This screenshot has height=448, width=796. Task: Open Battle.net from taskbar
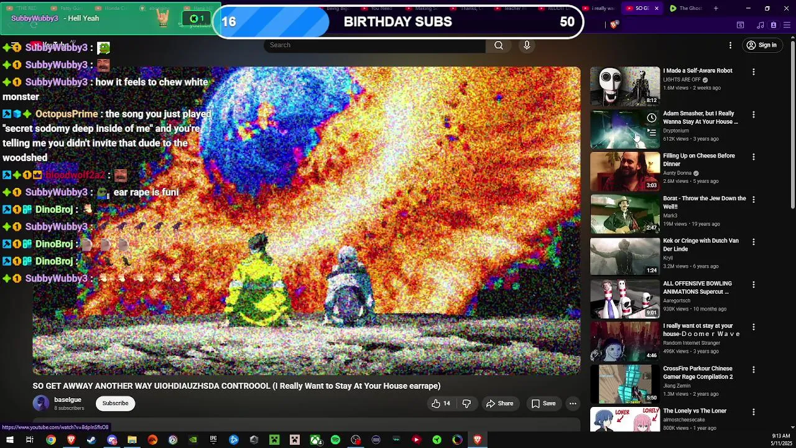point(234,440)
